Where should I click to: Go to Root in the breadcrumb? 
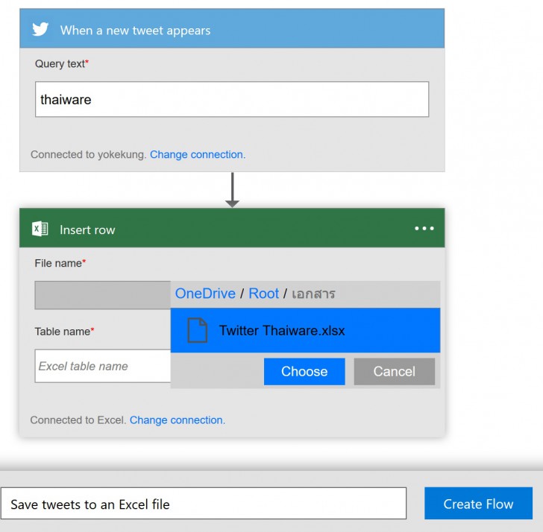coord(263,294)
